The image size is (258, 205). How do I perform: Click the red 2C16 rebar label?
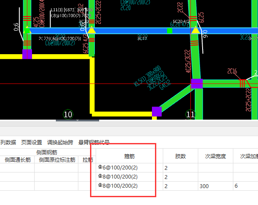tap(232, 71)
